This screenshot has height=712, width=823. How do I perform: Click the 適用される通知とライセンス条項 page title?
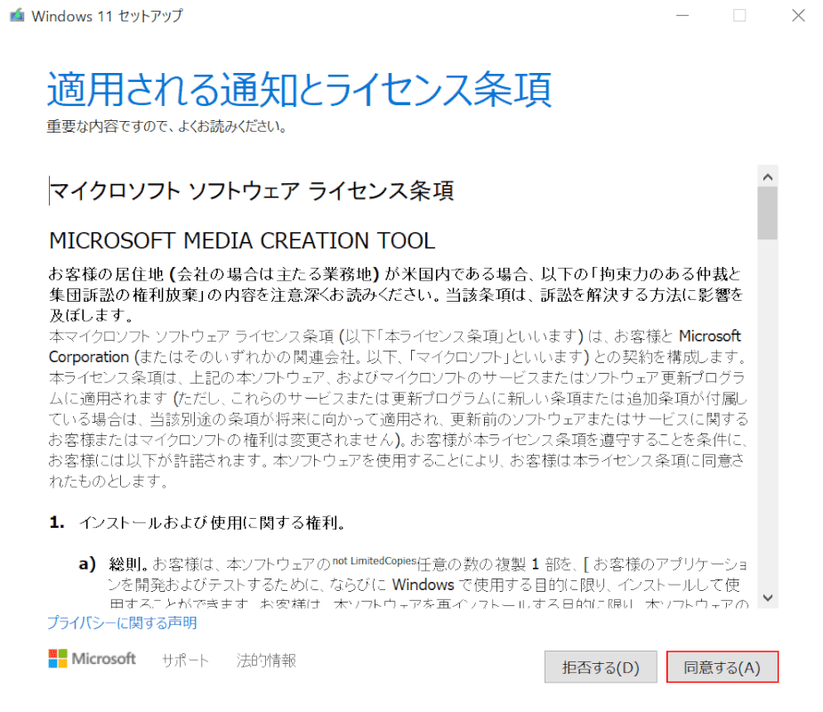pyautogui.click(x=299, y=89)
